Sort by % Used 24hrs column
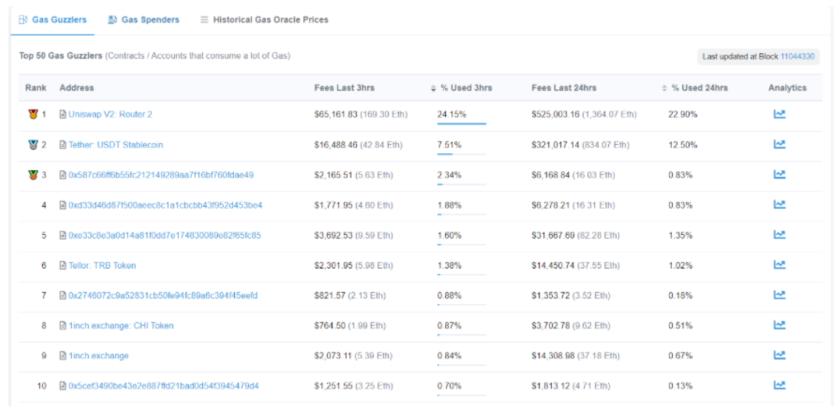This screenshot has height=408, width=840. 698,88
